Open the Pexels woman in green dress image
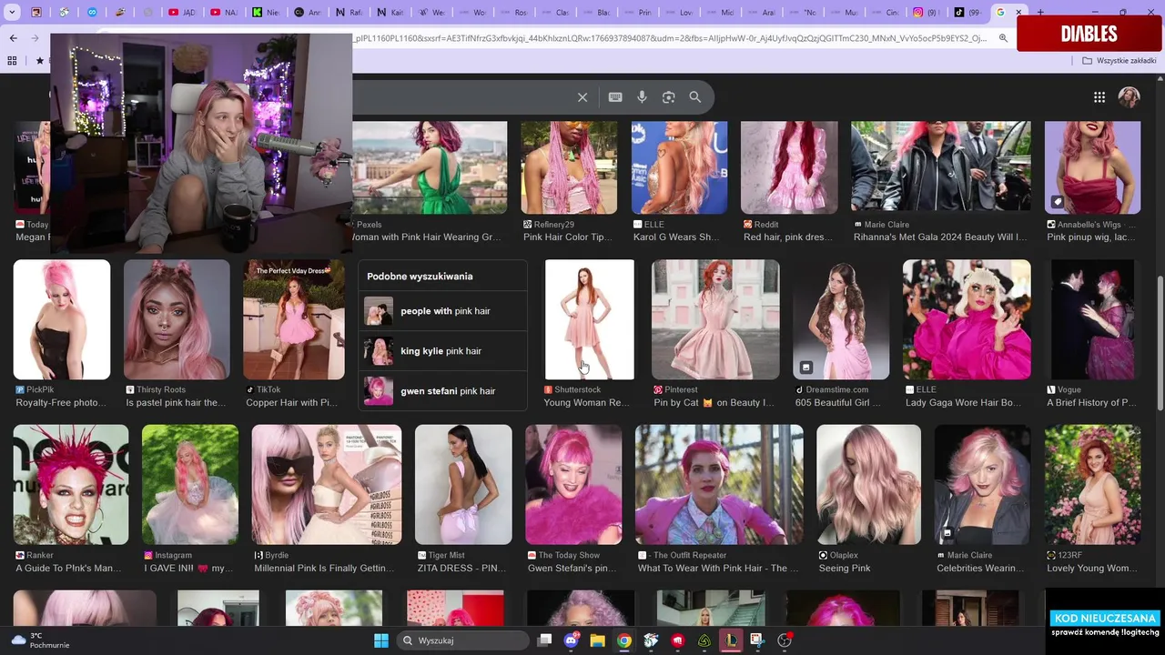The width and height of the screenshot is (1165, 655). click(x=430, y=167)
